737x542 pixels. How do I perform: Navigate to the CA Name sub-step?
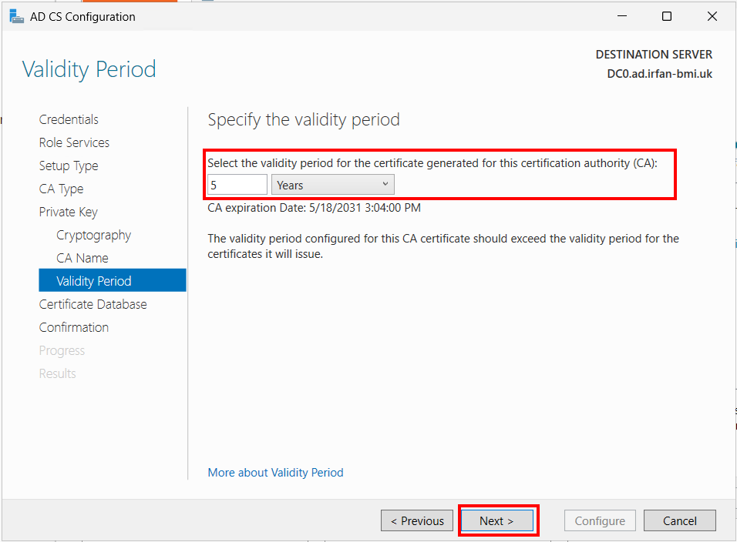pyautogui.click(x=82, y=258)
